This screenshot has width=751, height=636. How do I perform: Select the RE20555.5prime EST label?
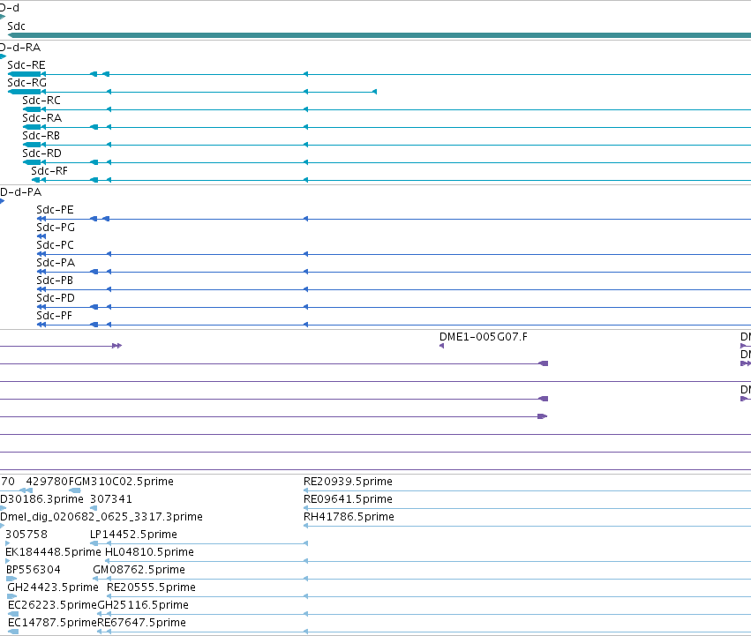tap(152, 588)
